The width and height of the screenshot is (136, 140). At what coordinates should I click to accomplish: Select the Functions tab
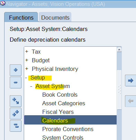(21, 17)
